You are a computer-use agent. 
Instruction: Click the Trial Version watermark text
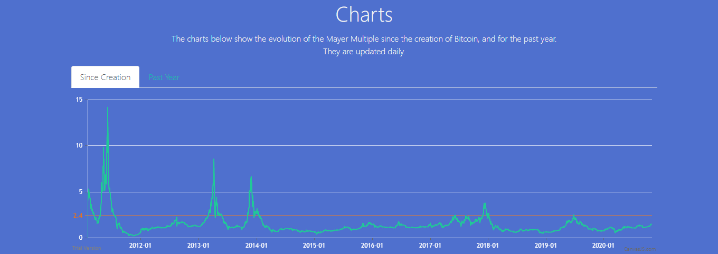click(87, 248)
